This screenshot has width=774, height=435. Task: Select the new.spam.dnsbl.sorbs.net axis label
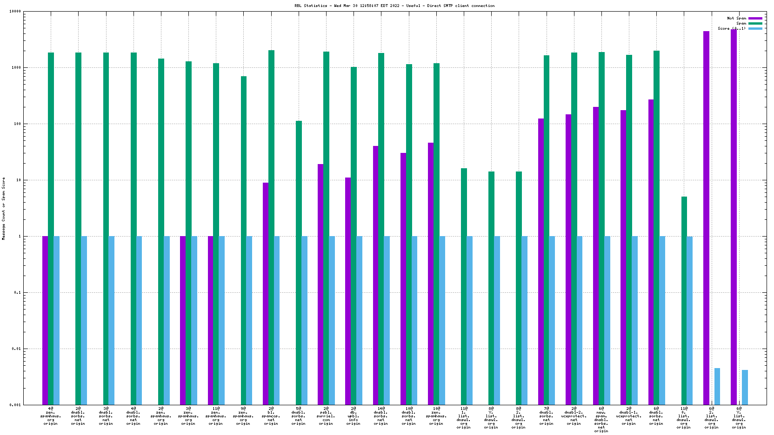point(601,420)
